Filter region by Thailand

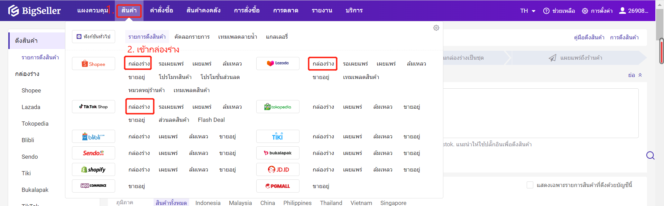click(x=331, y=203)
